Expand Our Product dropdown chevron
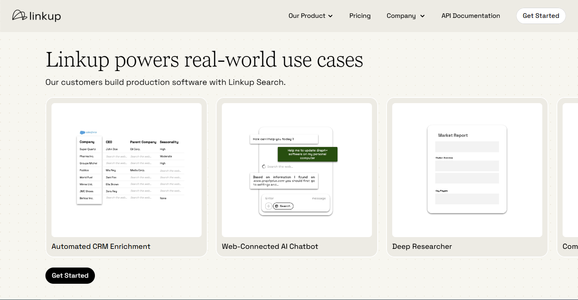 point(331,16)
